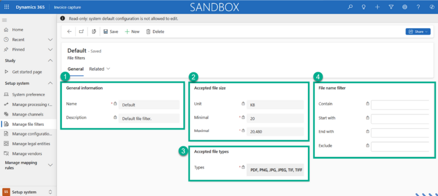The width and height of the screenshot is (438, 196).
Task: Toggle the hamburger navigation menu
Action: click(4, 20)
